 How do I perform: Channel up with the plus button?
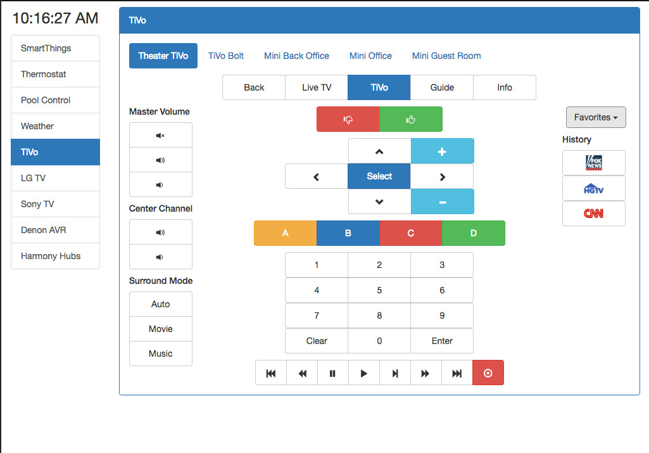443,151
